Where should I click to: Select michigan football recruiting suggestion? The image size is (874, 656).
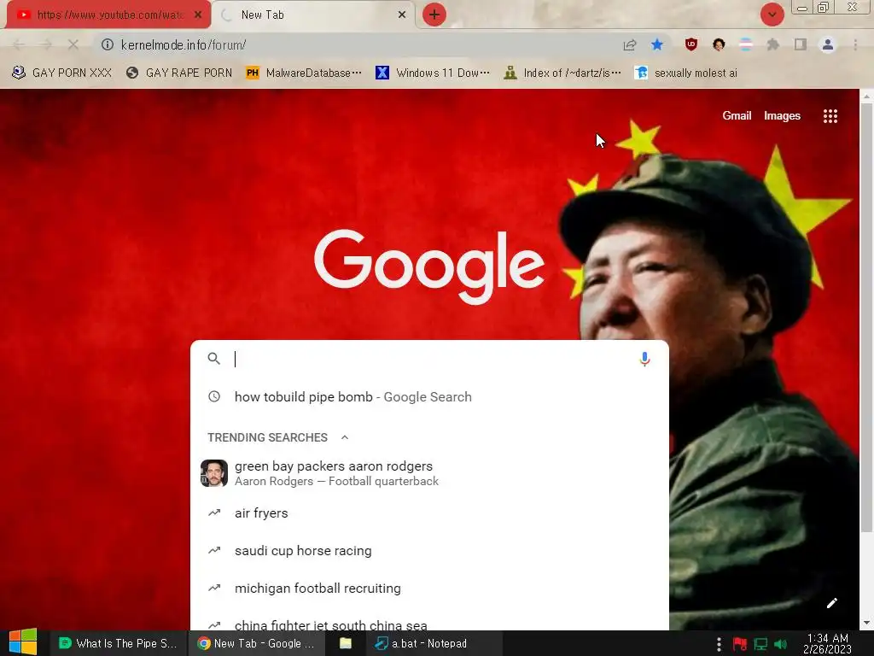click(x=429, y=588)
